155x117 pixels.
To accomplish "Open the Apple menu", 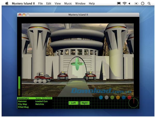I will click(7, 3).
